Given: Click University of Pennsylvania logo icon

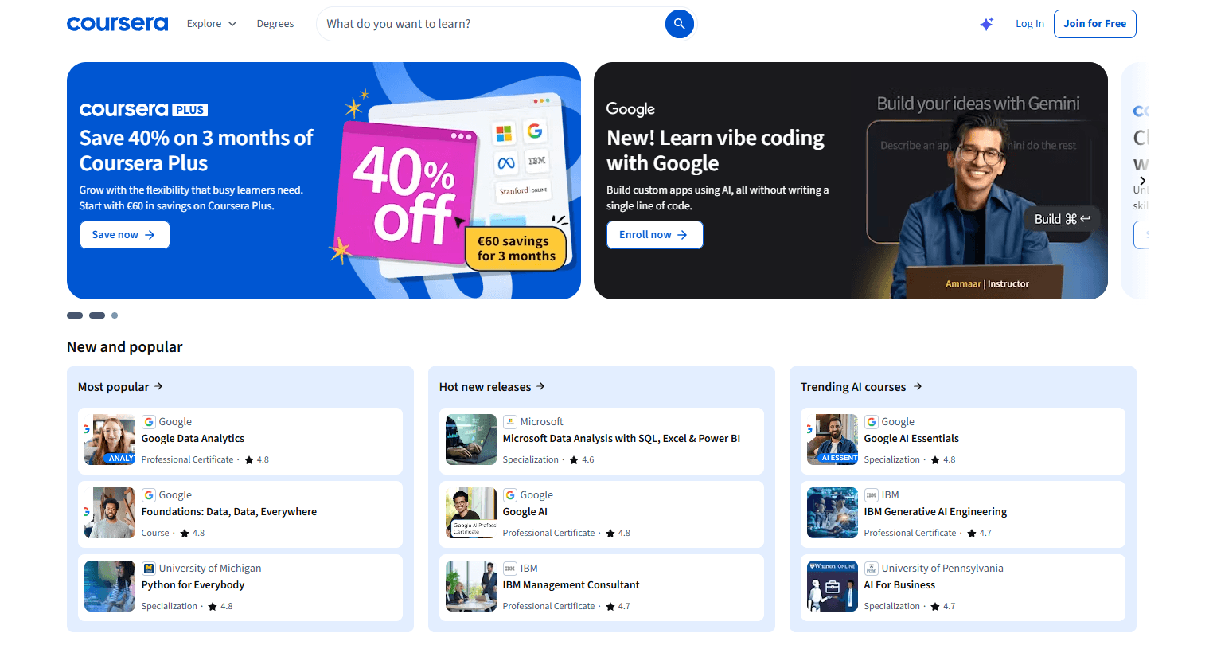Looking at the screenshot, I should [872, 569].
